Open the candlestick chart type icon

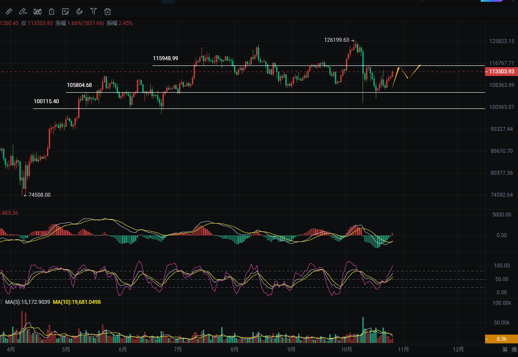point(38,11)
